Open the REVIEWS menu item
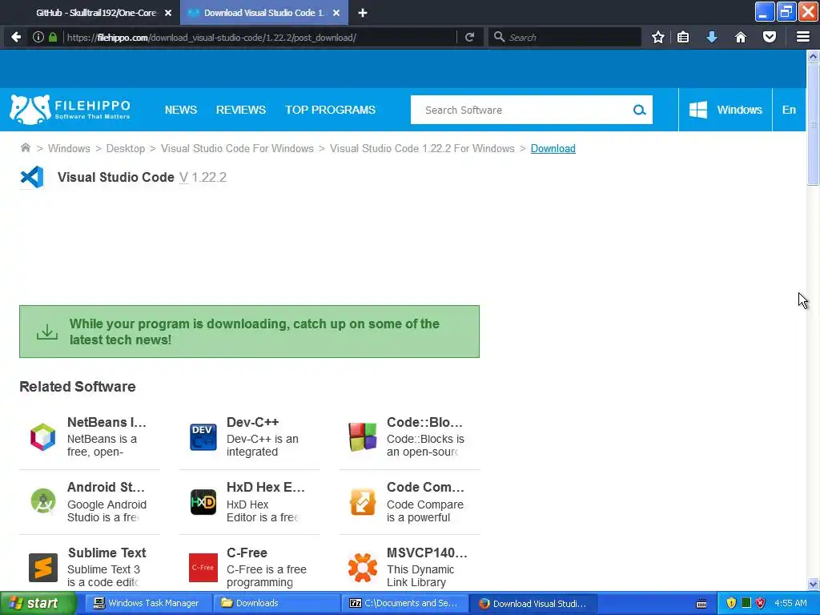820x615 pixels. [x=241, y=110]
